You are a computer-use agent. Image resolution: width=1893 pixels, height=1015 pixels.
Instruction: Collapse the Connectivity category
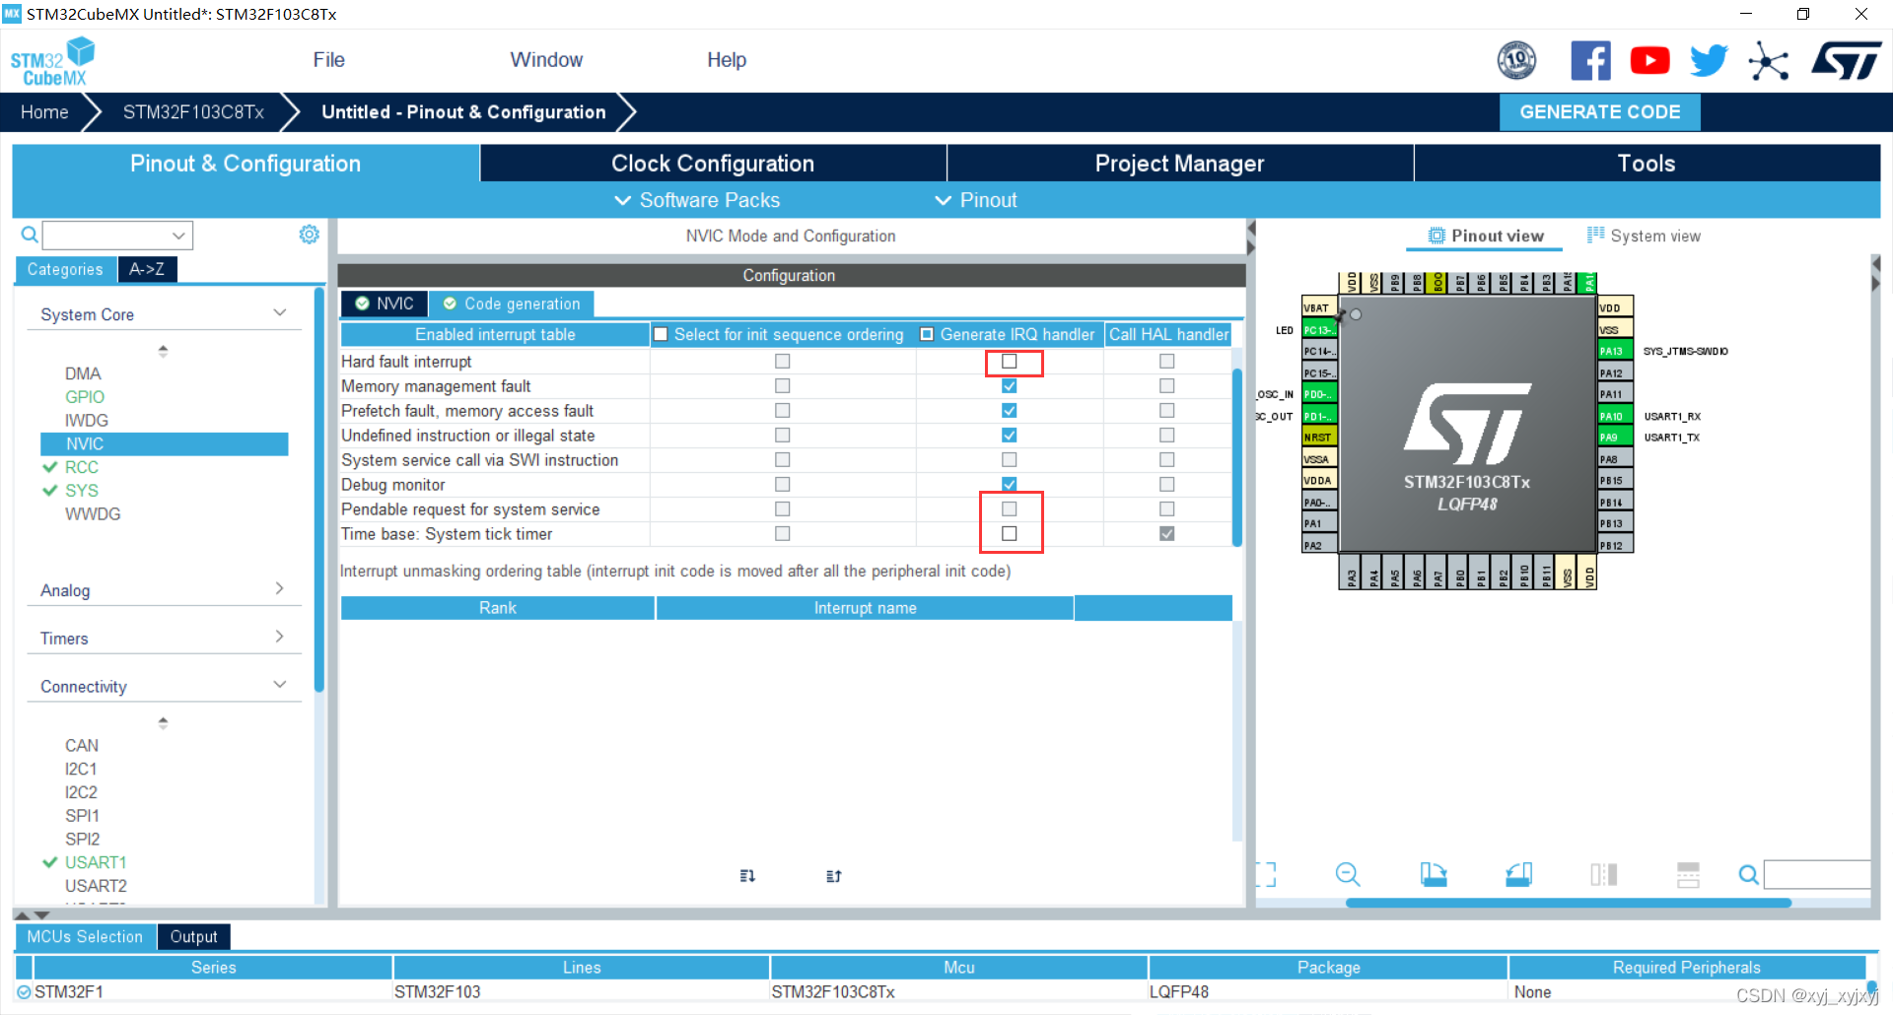280,685
